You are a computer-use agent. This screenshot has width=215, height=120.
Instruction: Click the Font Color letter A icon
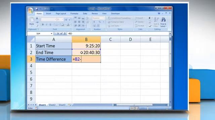pos(68,25)
